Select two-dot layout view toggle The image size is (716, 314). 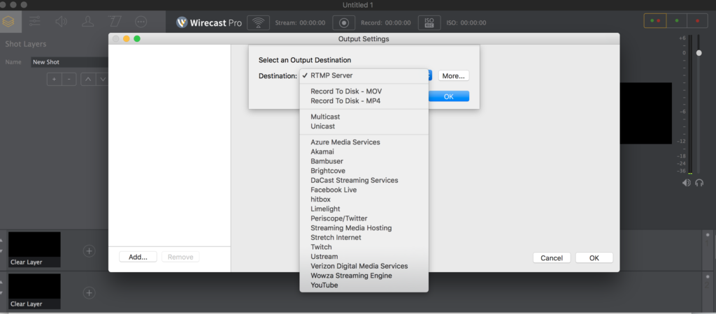click(x=654, y=20)
